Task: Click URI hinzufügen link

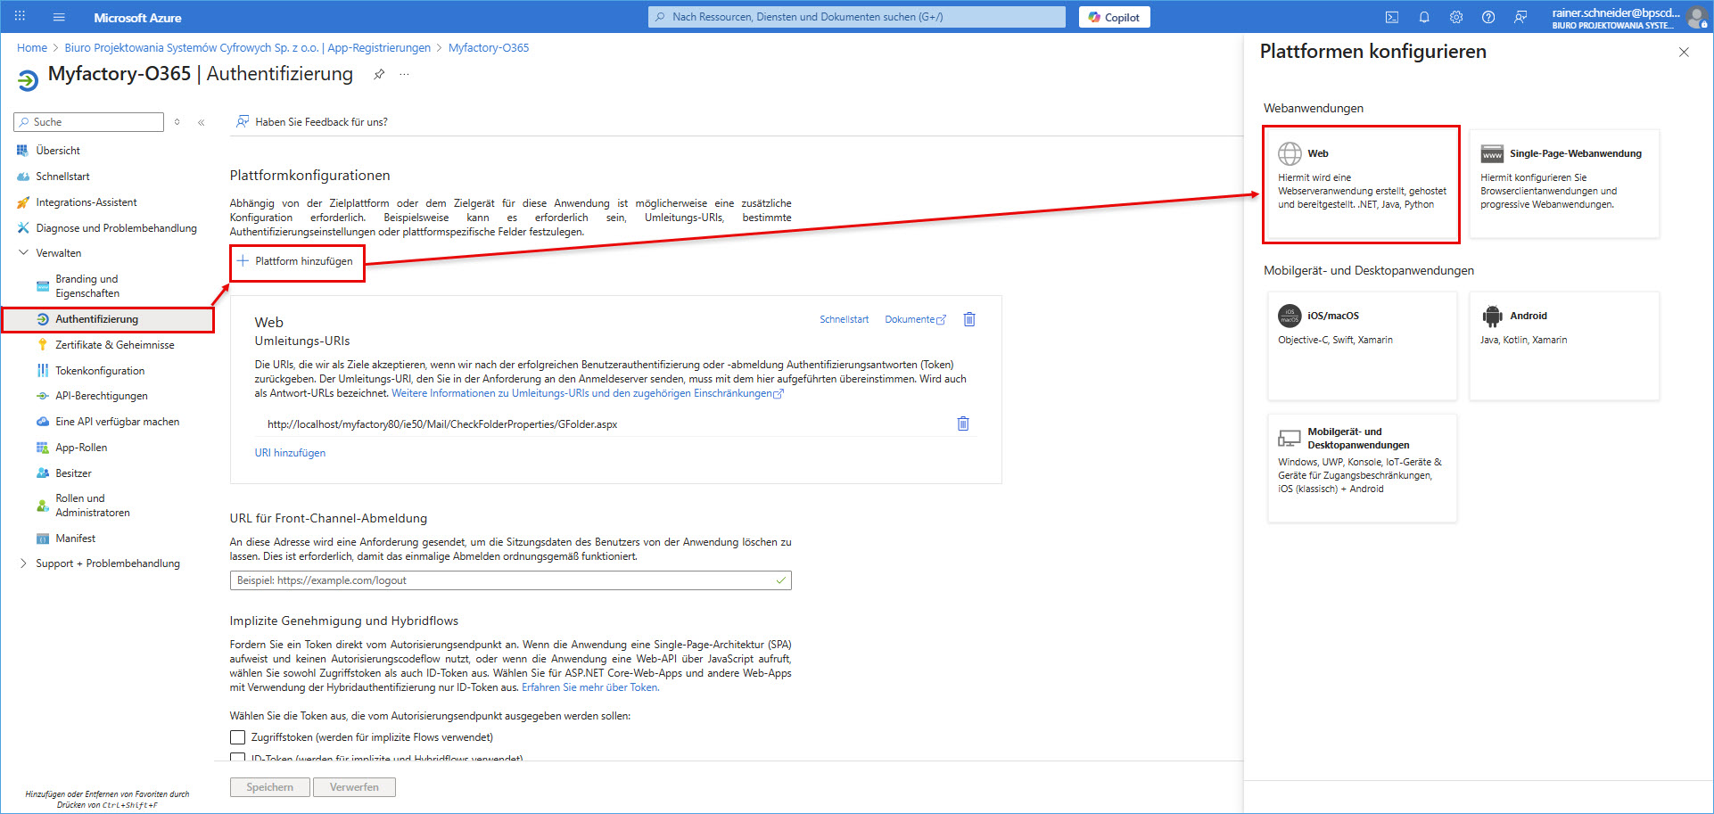Action: [x=290, y=453]
